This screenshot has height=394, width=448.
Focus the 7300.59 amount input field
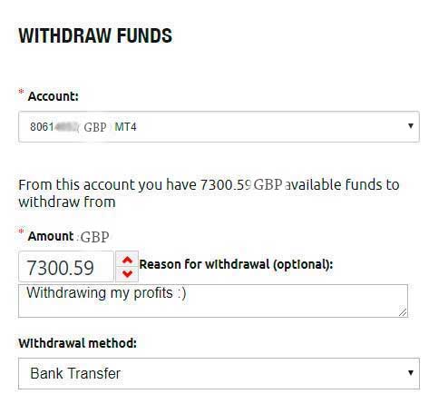[x=66, y=267]
